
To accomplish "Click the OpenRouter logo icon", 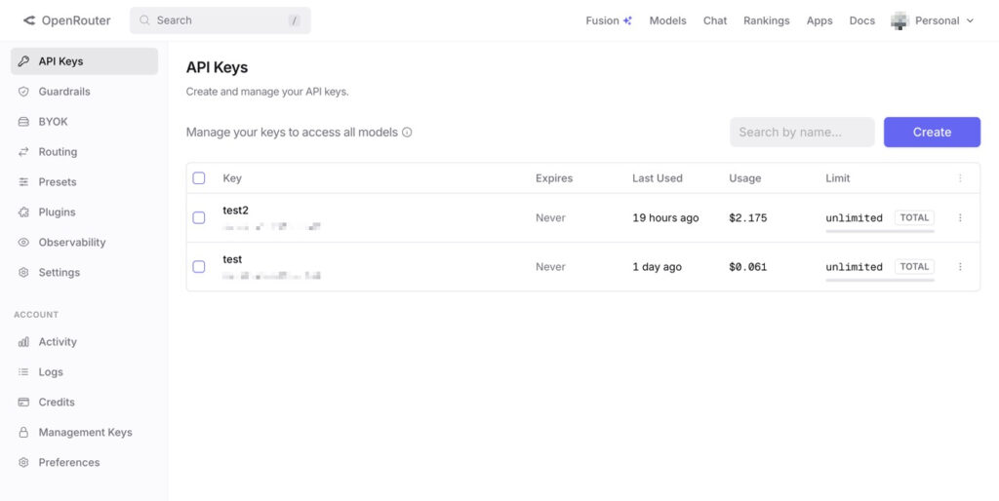I will (x=29, y=20).
